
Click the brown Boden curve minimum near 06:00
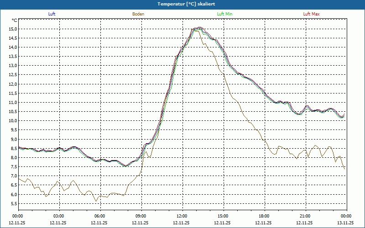[x=96, y=201]
